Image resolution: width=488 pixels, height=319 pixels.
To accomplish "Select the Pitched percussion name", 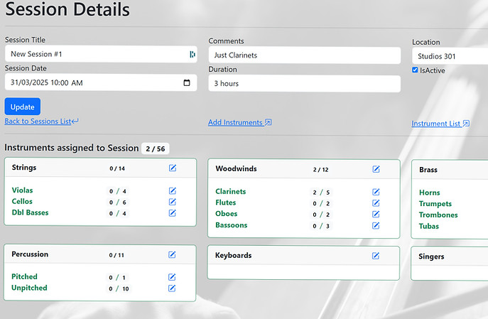I will (x=24, y=276).
